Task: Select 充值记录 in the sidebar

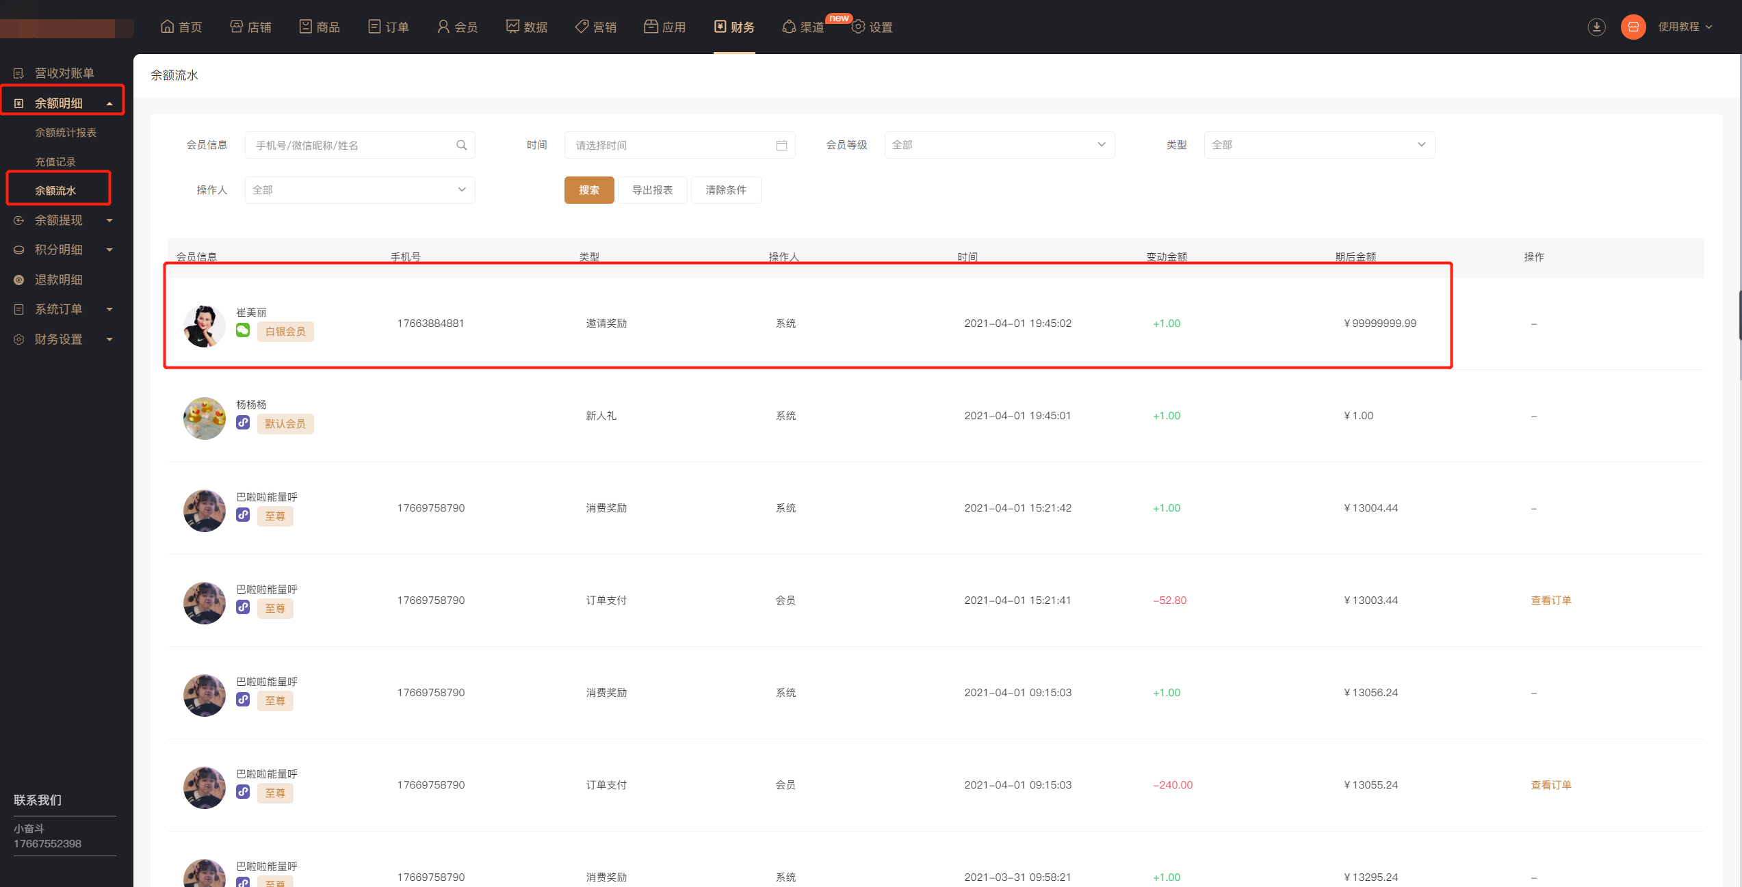Action: (x=55, y=162)
